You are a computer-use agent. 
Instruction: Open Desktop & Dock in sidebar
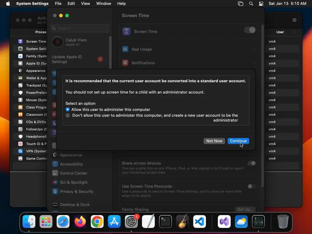[75, 204]
